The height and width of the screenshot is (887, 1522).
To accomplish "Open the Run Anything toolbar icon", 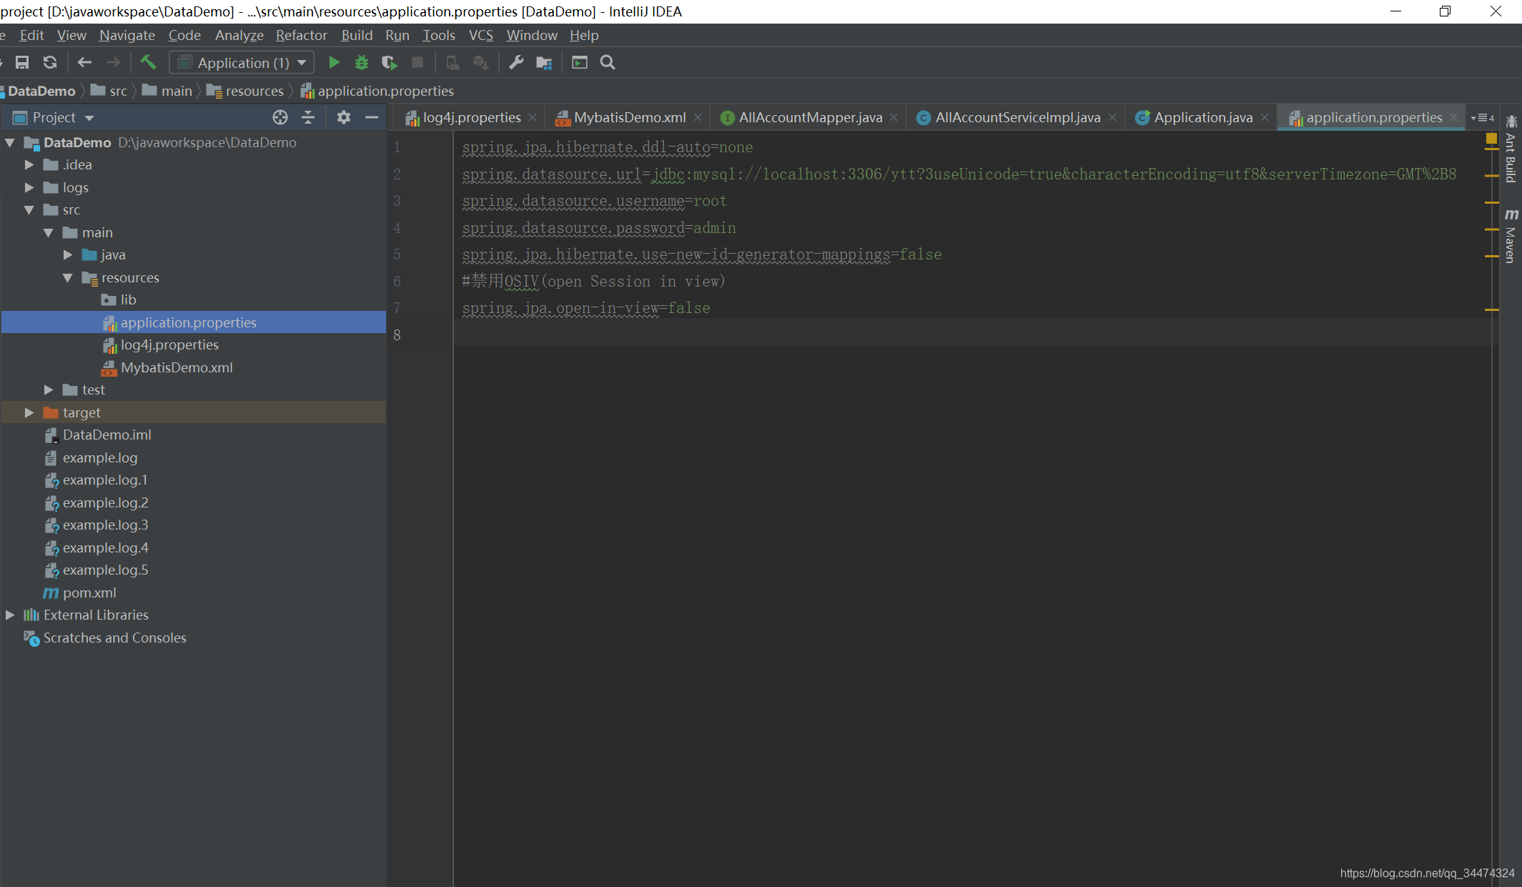I will (580, 63).
